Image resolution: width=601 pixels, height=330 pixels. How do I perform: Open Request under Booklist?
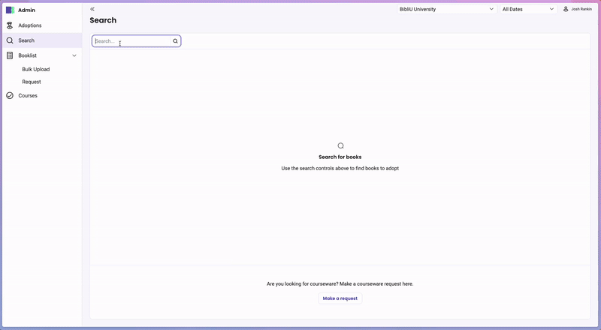pos(32,82)
